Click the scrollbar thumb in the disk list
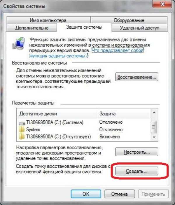 coord(154,127)
